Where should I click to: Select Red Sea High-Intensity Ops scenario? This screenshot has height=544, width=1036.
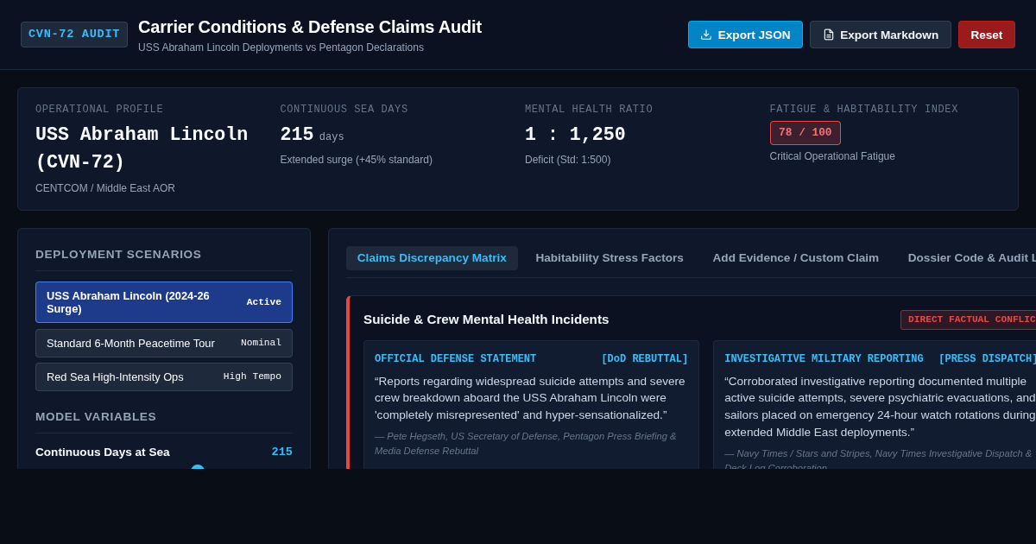click(164, 376)
